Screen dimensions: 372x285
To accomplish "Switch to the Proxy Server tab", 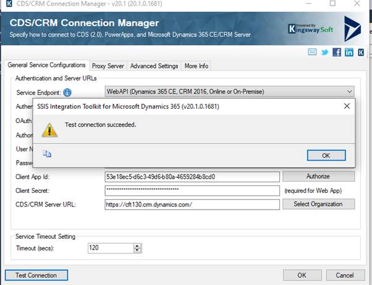I will [108, 66].
